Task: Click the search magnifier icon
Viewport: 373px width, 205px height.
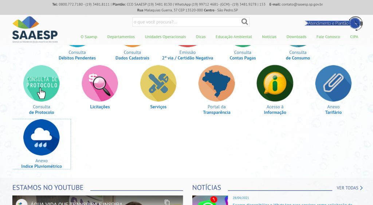Action: [x=245, y=22]
